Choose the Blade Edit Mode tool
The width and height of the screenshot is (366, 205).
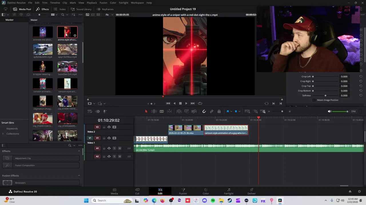click(162, 111)
